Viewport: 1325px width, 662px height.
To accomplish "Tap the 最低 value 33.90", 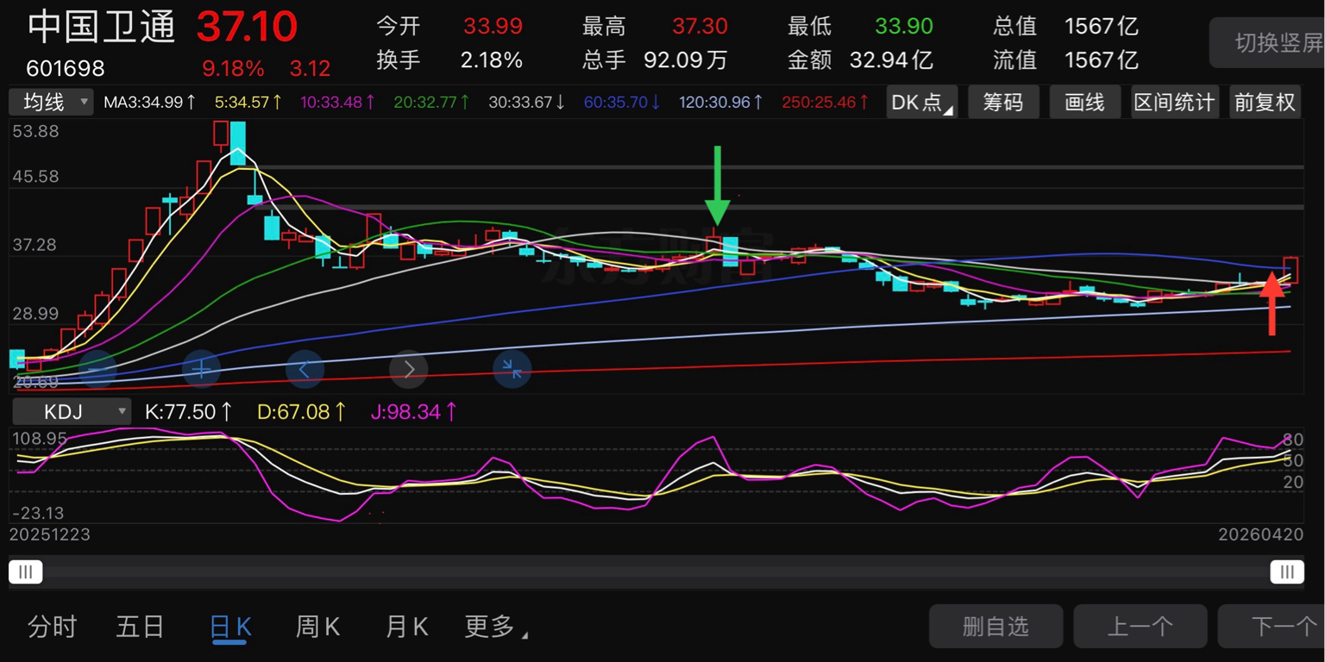I will click(x=904, y=27).
